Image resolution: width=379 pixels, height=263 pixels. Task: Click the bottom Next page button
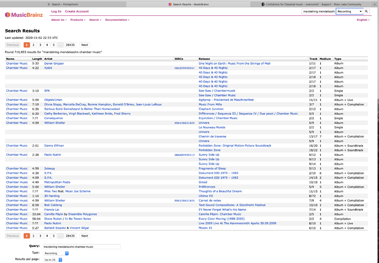[85, 236]
